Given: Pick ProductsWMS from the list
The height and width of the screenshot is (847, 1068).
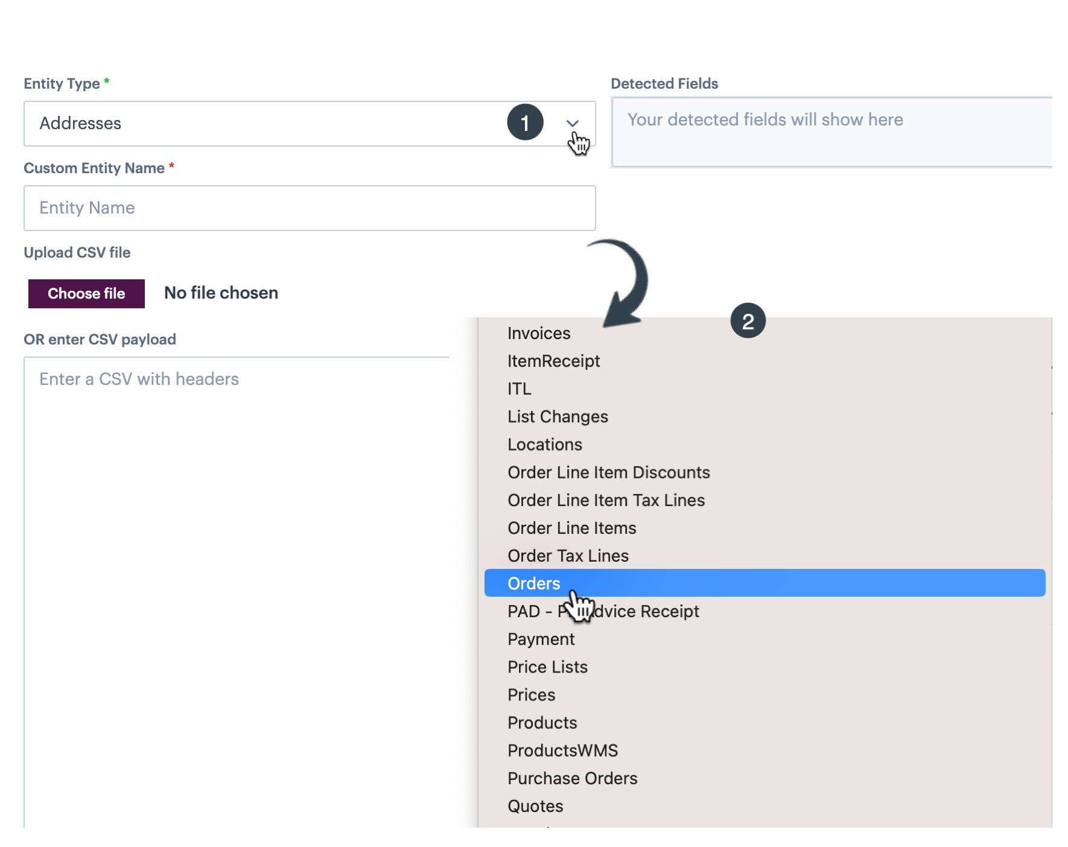Looking at the screenshot, I should click(562, 750).
